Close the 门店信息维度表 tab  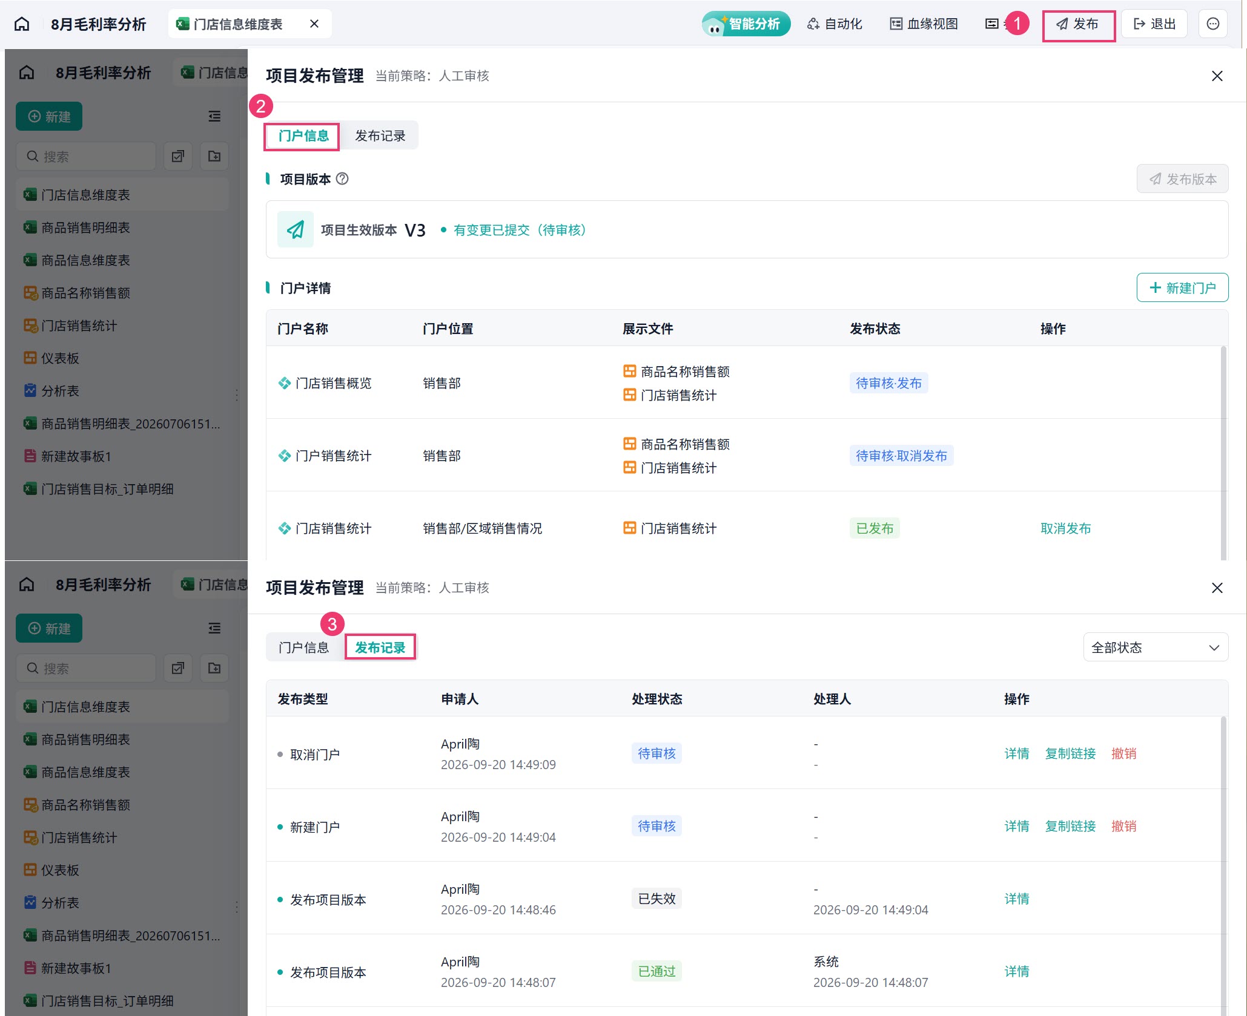pyautogui.click(x=314, y=24)
